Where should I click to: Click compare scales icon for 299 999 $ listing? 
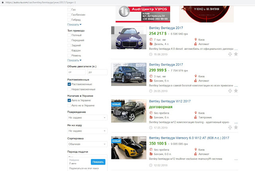point(230,90)
